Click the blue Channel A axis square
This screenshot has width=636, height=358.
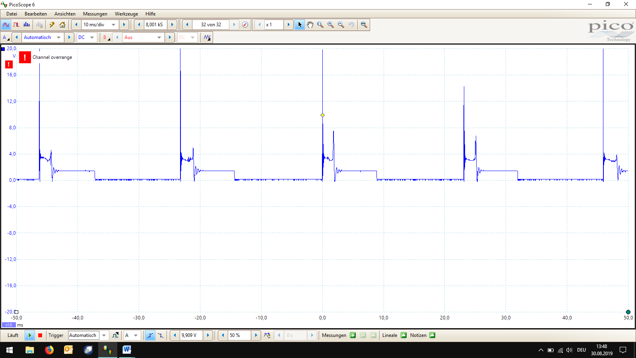tap(3, 49)
